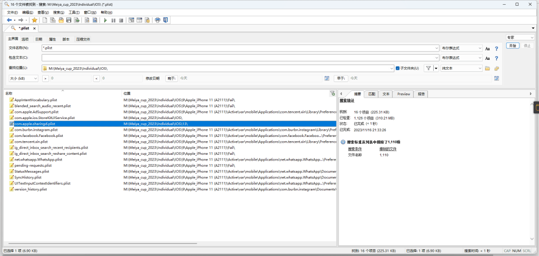Click the 晚于: button

tap(172, 78)
